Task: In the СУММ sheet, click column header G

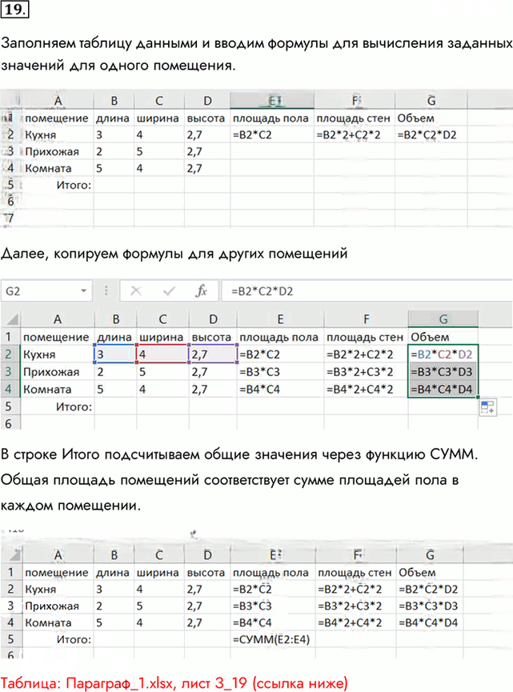Action: point(431,555)
